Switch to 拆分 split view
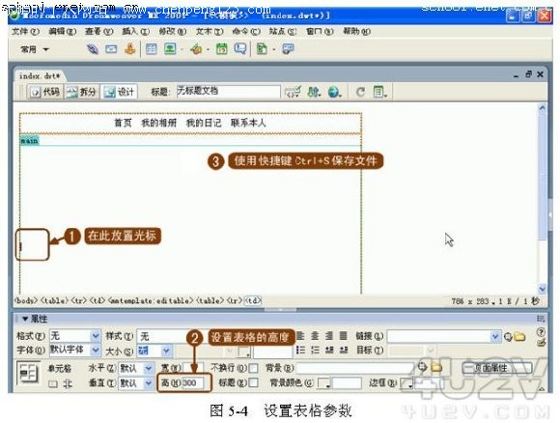 point(81,92)
